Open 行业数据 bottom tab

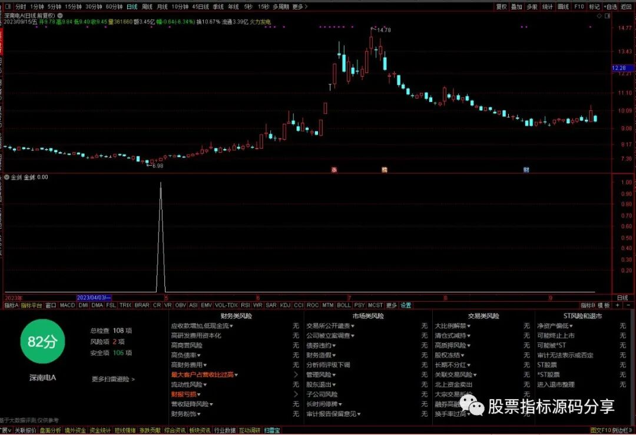(225, 430)
